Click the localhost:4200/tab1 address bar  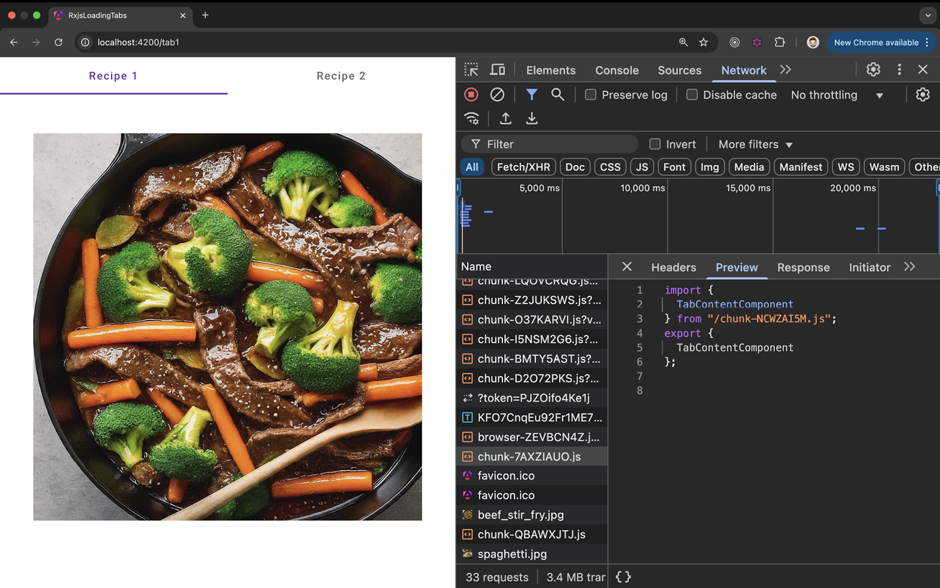(377, 42)
